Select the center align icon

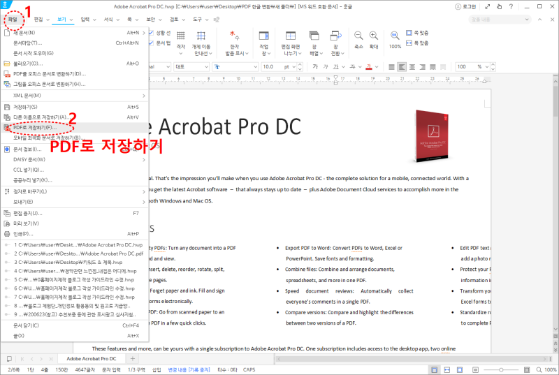click(412, 66)
